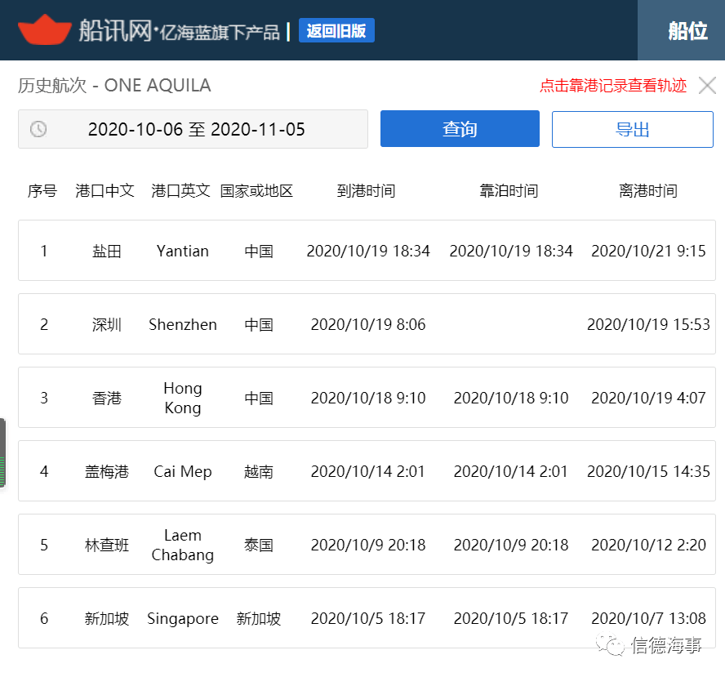Click the green handle on left edge
The height and width of the screenshot is (677, 725).
coord(2,453)
